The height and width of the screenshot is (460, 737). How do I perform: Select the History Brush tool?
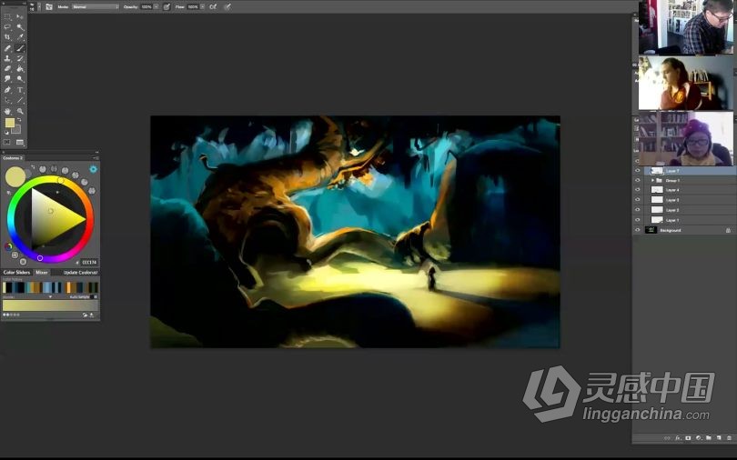[20, 58]
